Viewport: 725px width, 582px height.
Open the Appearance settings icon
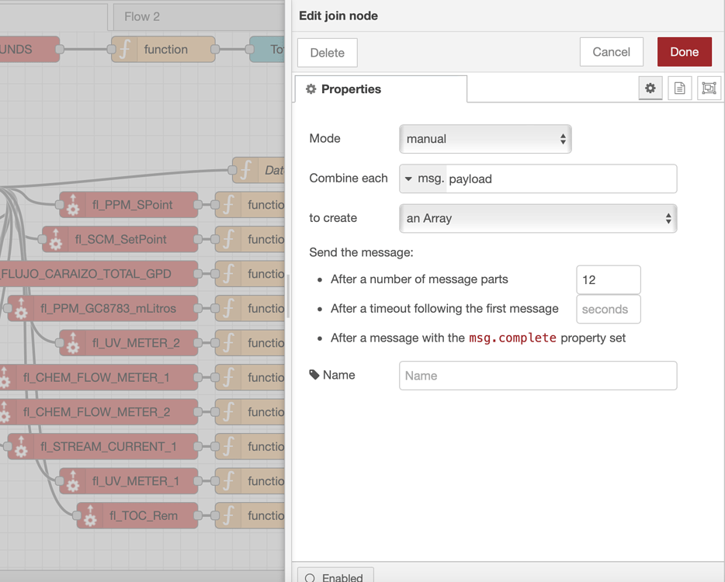click(x=708, y=88)
